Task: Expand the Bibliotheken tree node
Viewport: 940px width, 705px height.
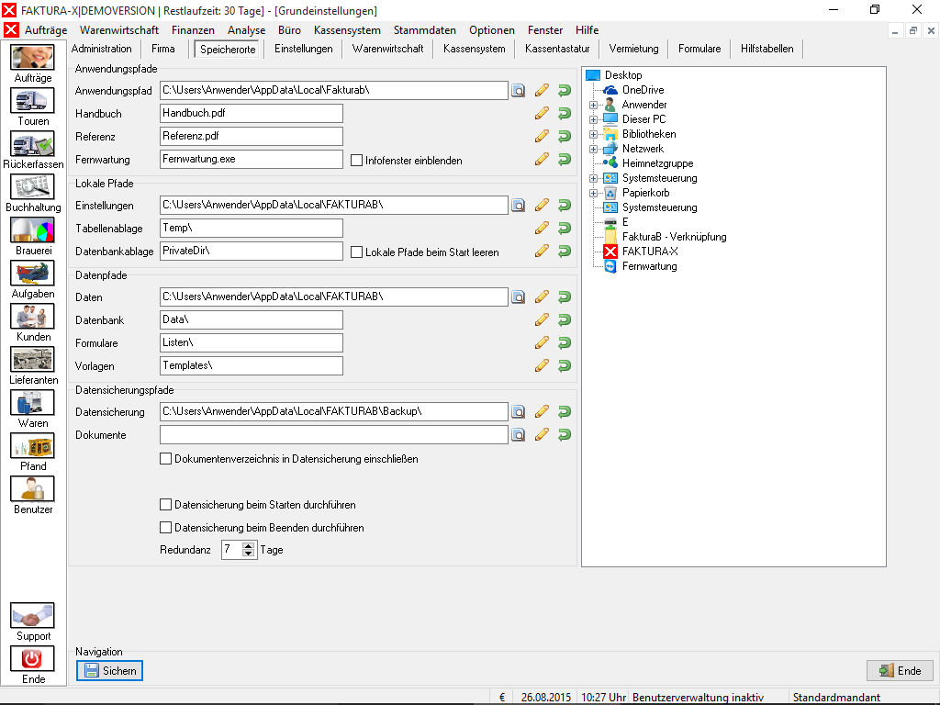Action: point(594,134)
